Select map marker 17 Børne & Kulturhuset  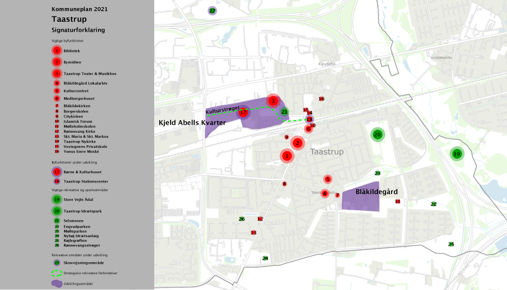click(243, 112)
